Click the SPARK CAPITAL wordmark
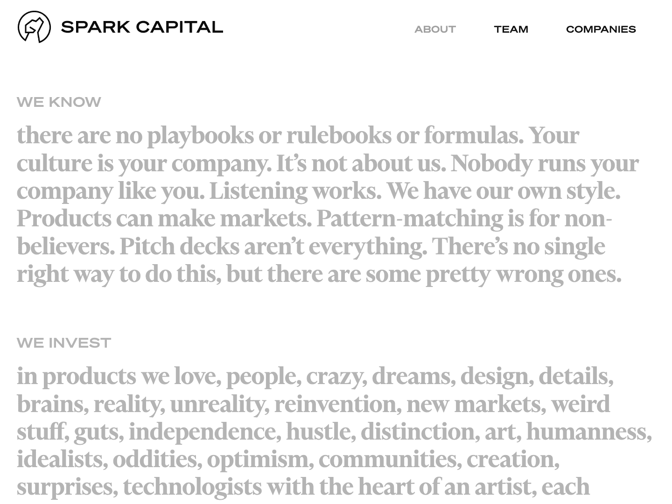Image resolution: width=672 pixels, height=504 pixels. pos(142,28)
